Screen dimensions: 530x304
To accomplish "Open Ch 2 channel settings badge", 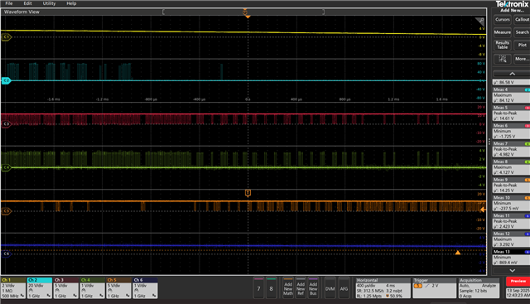I will [x=40, y=288].
